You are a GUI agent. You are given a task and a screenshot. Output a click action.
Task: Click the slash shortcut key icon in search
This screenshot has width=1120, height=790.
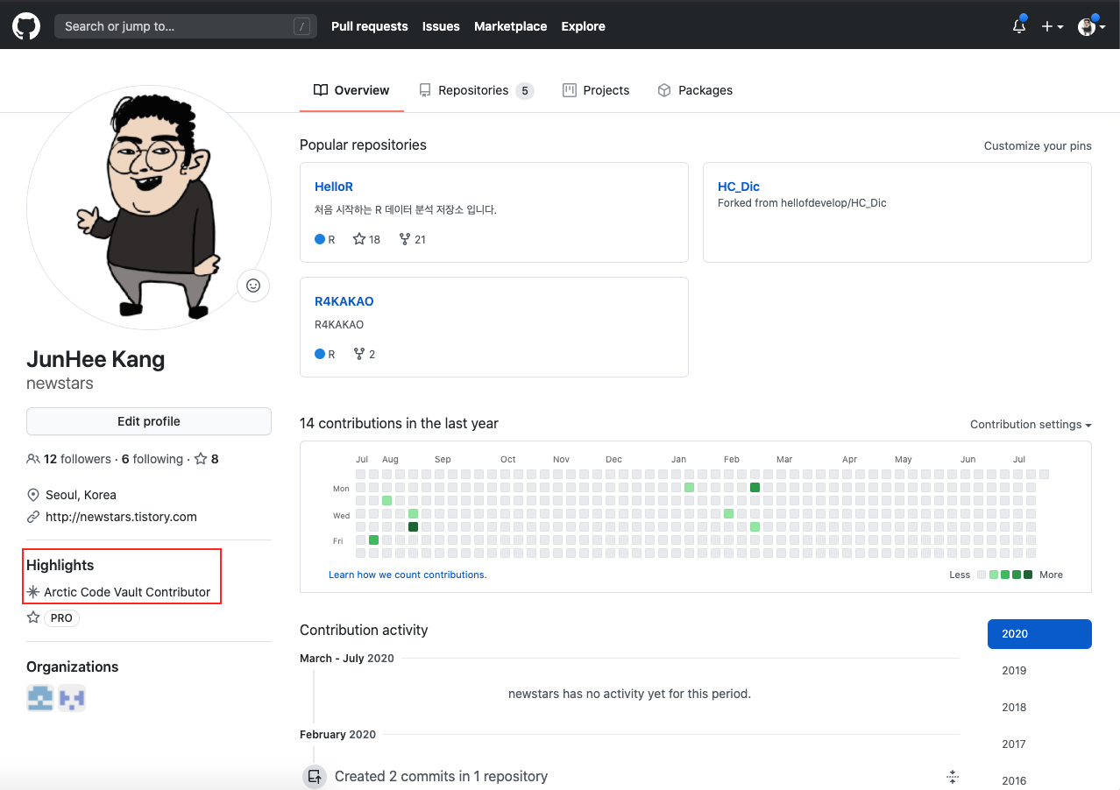pyautogui.click(x=302, y=26)
